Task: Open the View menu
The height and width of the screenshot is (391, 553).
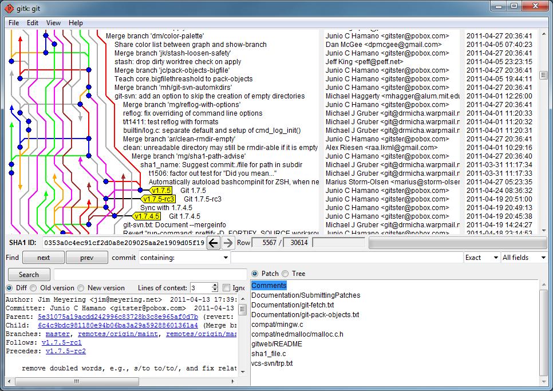Action: point(53,22)
